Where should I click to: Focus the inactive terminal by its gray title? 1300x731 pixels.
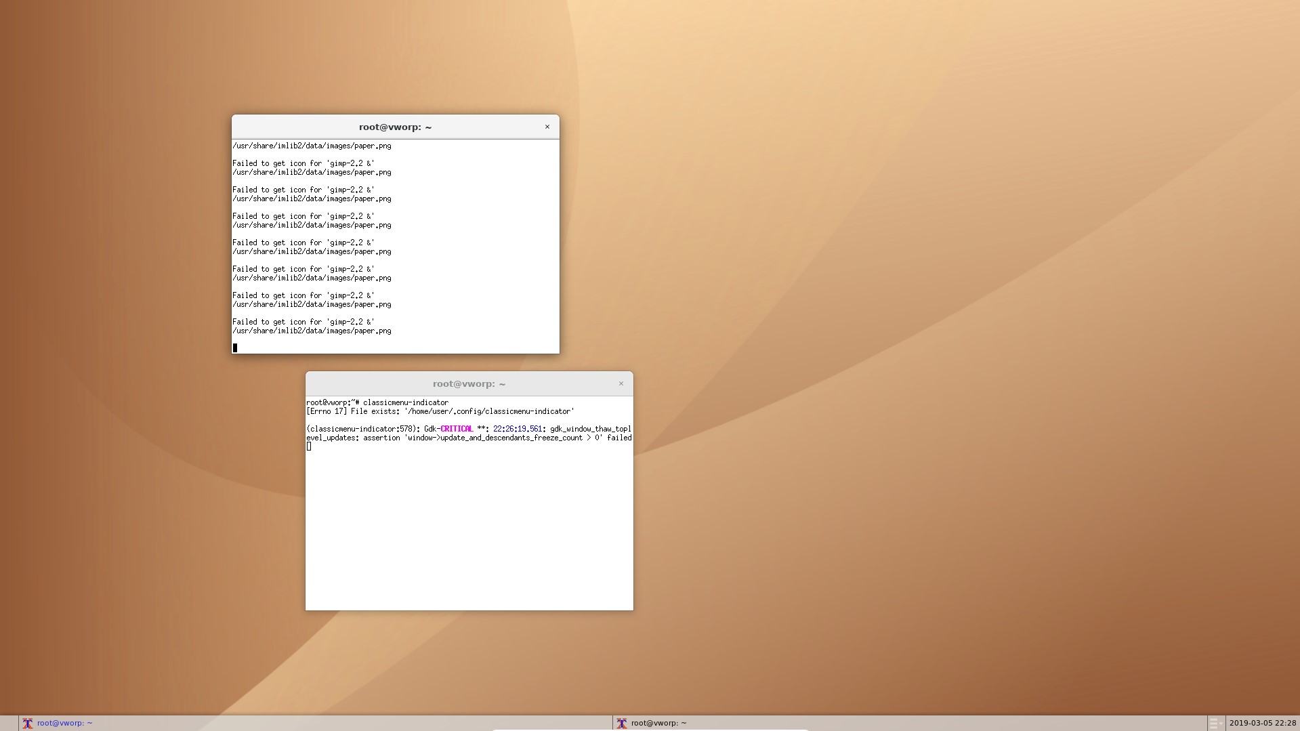(469, 383)
